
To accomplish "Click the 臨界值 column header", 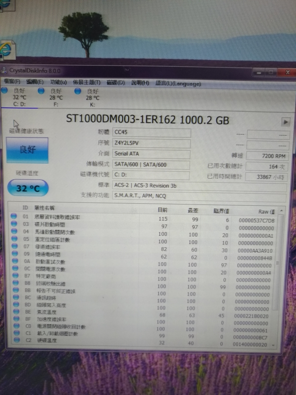I will [x=221, y=211].
